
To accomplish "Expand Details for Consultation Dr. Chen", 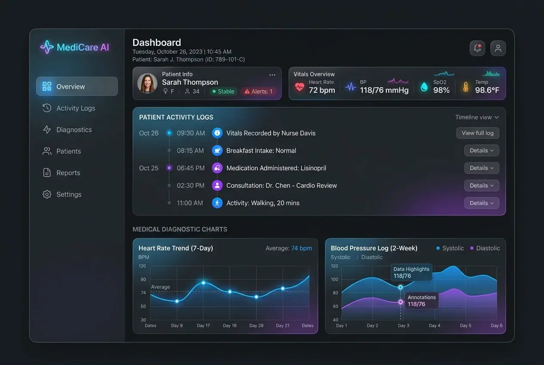I will (482, 186).
